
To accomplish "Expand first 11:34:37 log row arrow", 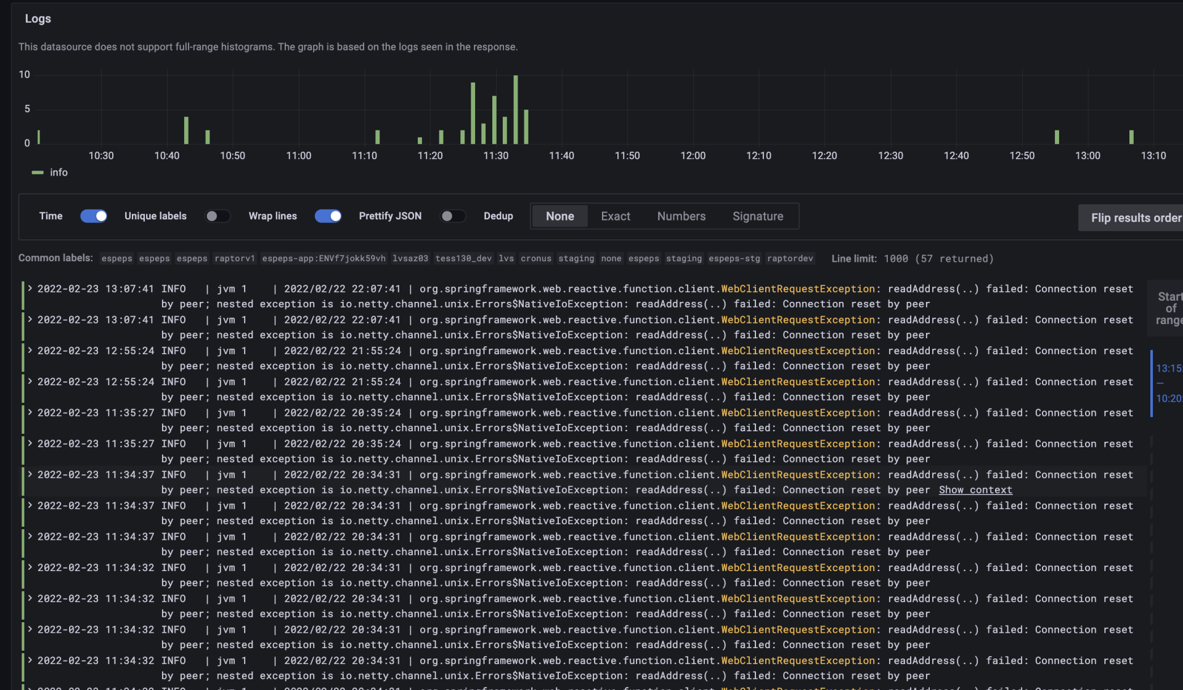I will pos(30,474).
